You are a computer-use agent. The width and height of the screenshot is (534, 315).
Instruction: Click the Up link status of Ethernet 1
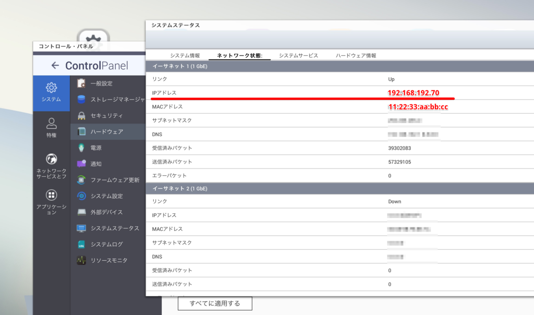click(391, 79)
